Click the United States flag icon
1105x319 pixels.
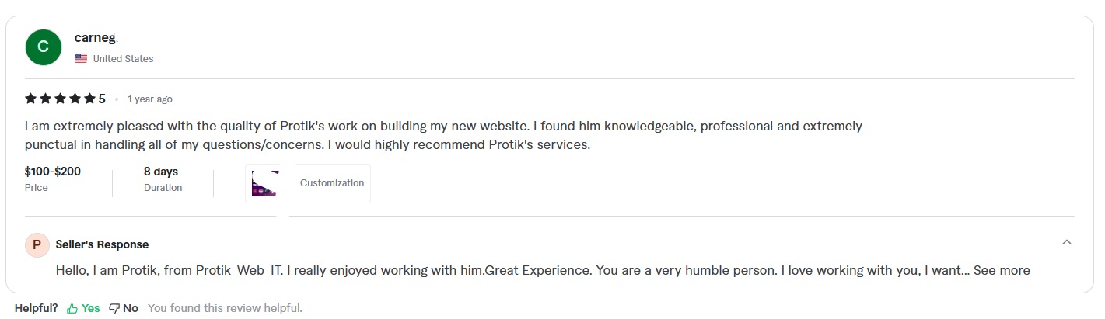[81, 58]
